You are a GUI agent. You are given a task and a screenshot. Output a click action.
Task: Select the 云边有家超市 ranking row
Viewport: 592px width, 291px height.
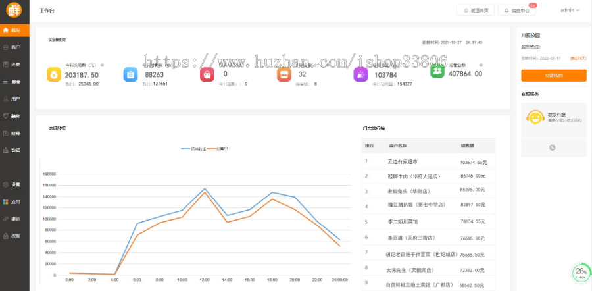(428, 161)
